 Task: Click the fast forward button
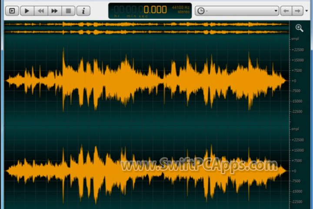(54, 11)
